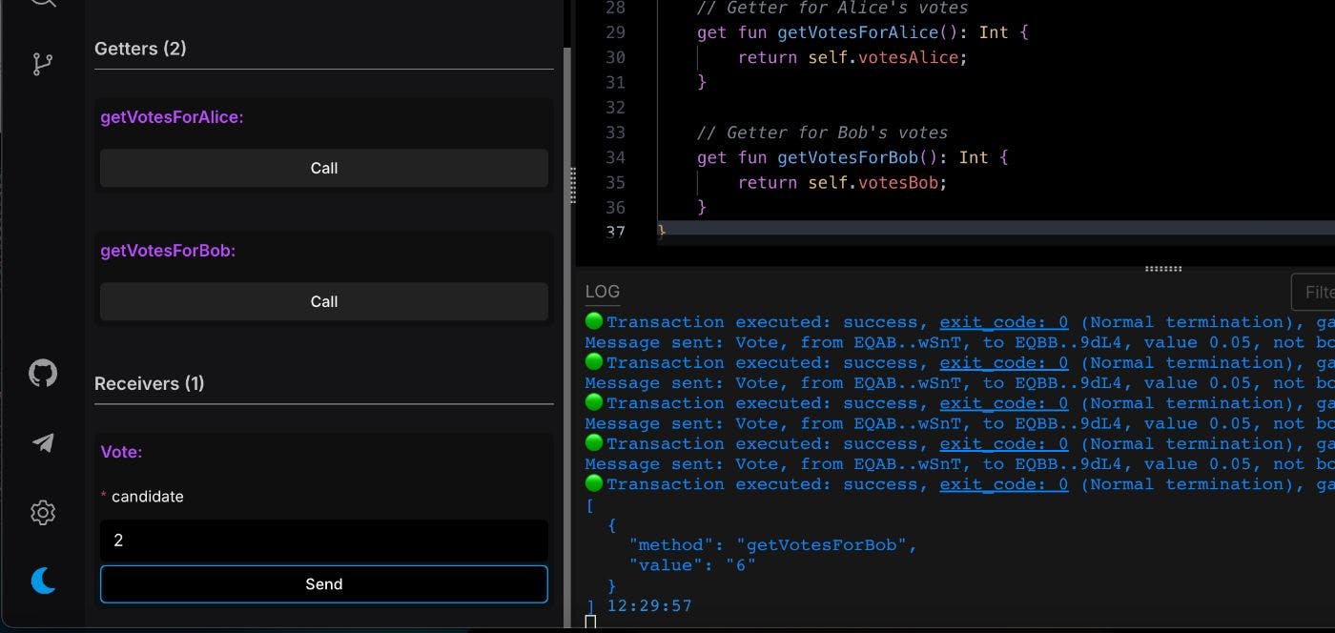Image resolution: width=1335 pixels, height=633 pixels.
Task: Click the log Filter input box
Action: pos(1316,292)
